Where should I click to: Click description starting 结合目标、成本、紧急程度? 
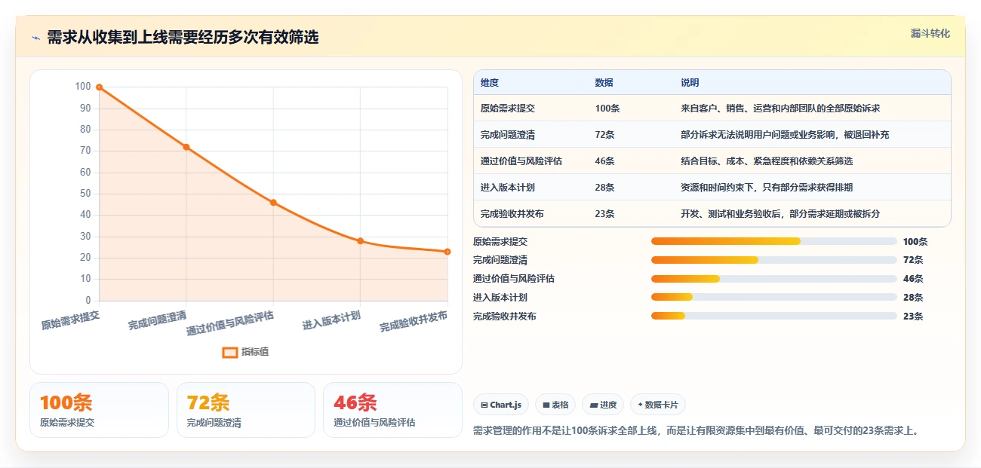pos(767,161)
